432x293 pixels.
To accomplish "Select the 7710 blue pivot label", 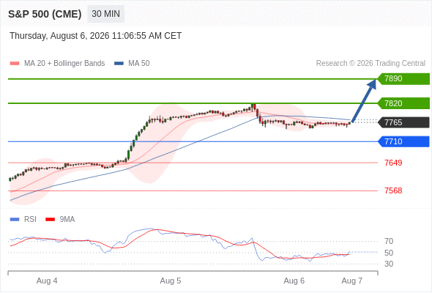I will pos(403,141).
